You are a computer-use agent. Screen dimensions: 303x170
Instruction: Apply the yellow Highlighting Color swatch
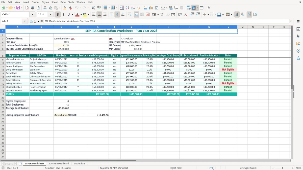[x=85, y=15]
